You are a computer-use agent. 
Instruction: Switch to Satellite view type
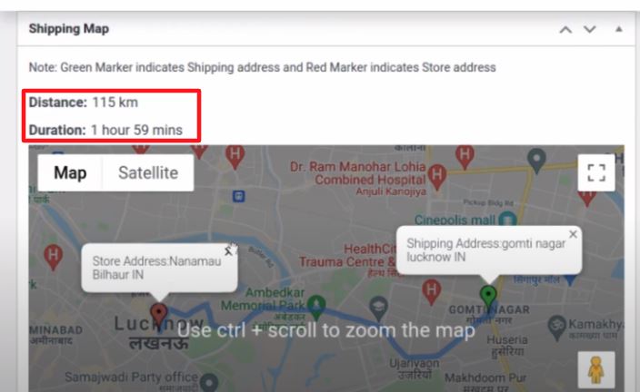(148, 172)
